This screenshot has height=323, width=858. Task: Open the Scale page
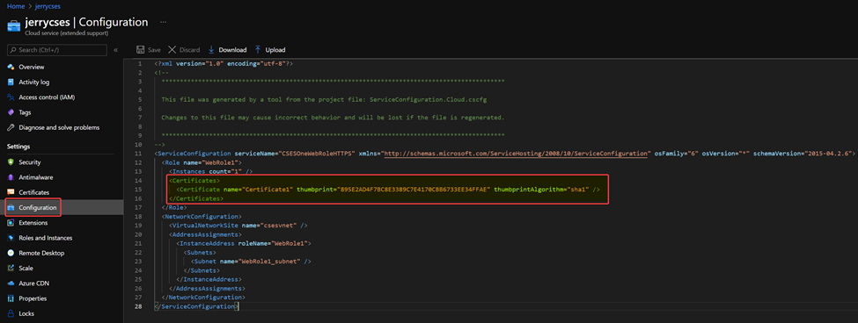[26, 269]
